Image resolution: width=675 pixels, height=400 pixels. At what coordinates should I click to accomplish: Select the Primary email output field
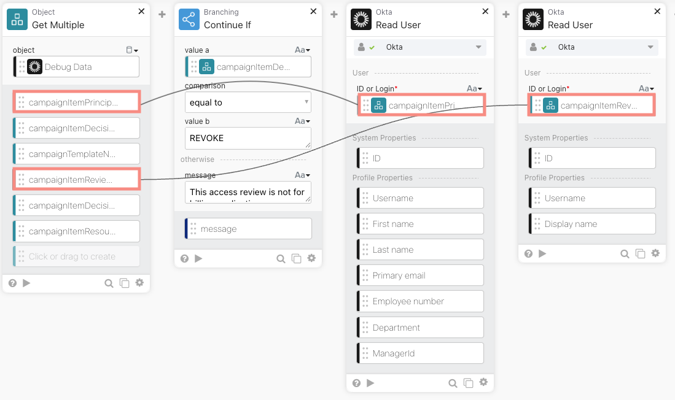421,275
